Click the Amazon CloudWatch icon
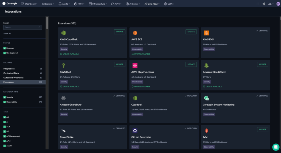This screenshot has height=153, width=281. (206, 65)
